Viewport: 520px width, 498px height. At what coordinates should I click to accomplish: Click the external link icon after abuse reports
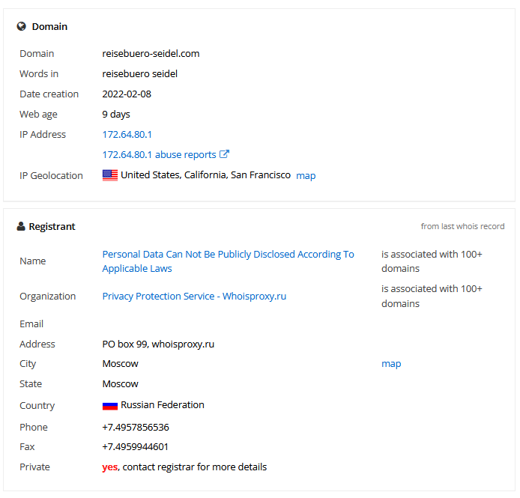(224, 154)
